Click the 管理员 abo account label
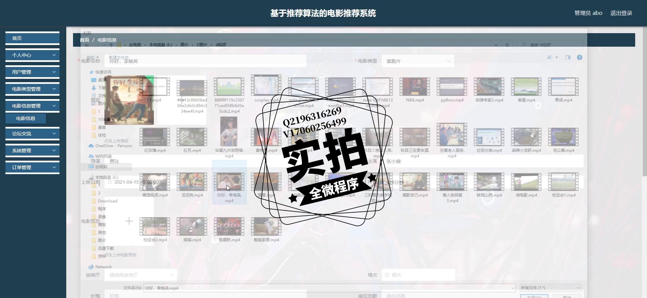This screenshot has height=298, width=647. 588,13
